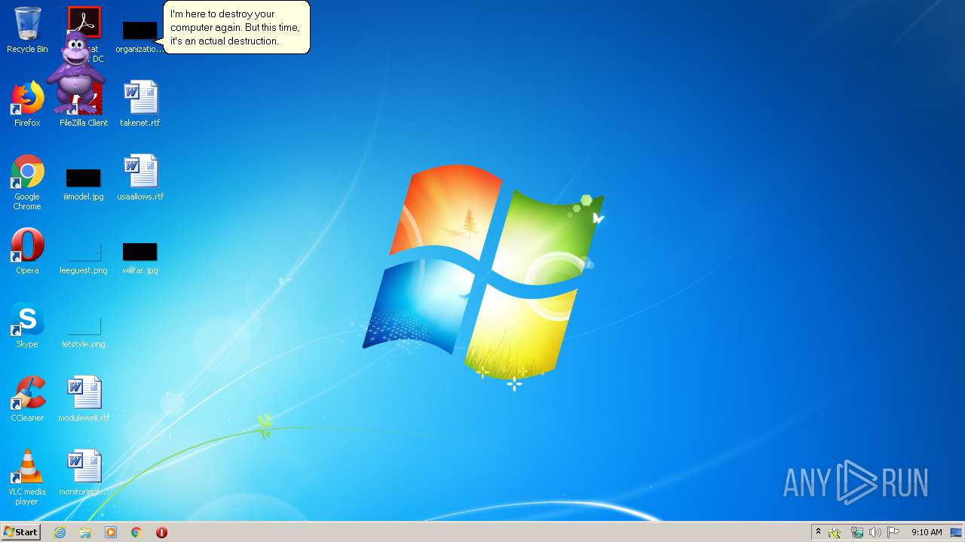The image size is (965, 542).
Task: Open the Start menu
Action: coord(21,532)
